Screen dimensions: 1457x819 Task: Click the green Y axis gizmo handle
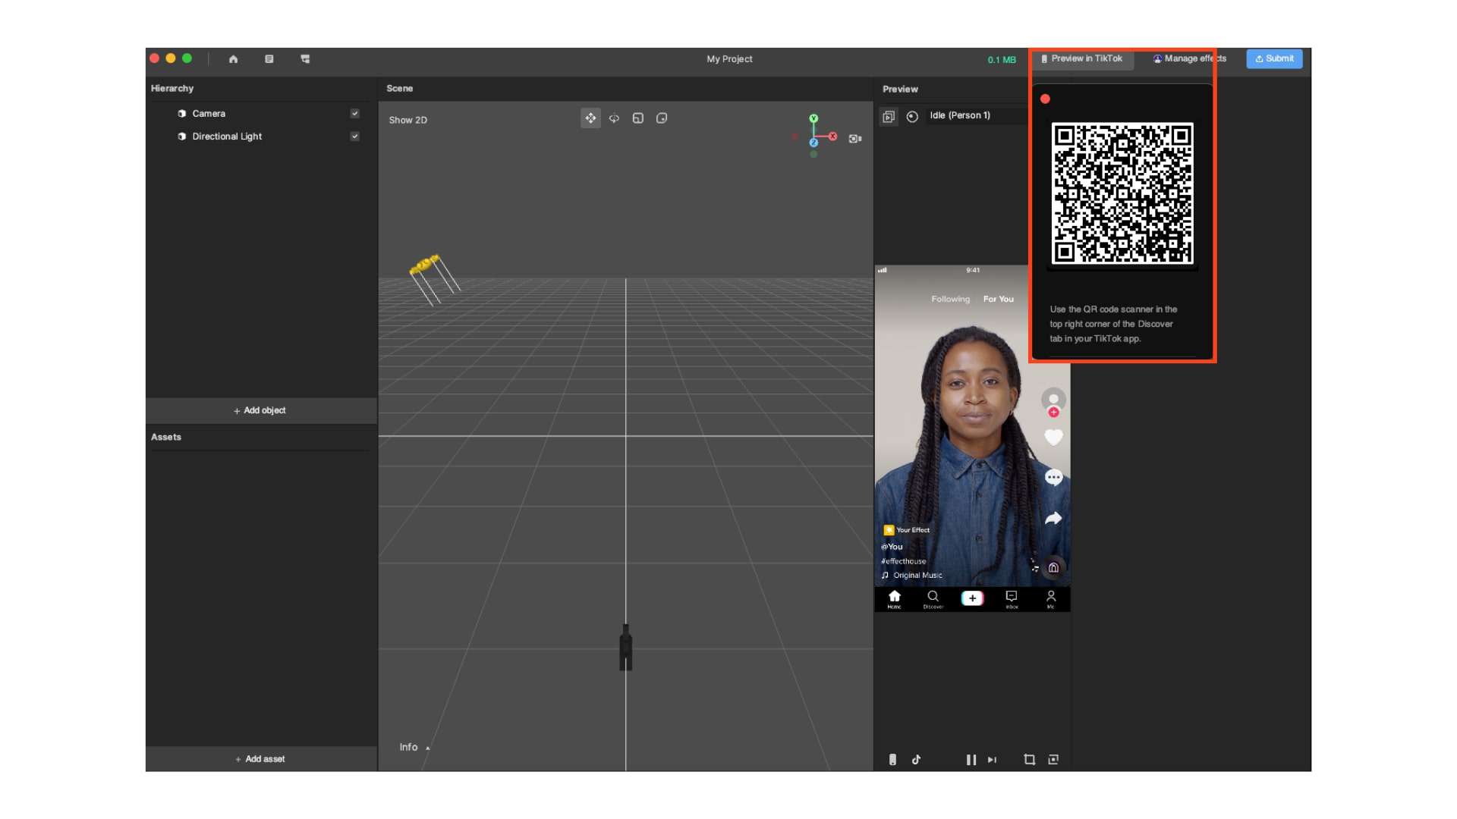813,118
